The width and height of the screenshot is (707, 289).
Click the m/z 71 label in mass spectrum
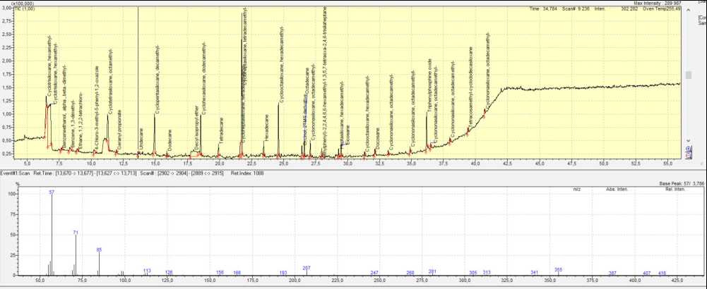tap(76, 233)
